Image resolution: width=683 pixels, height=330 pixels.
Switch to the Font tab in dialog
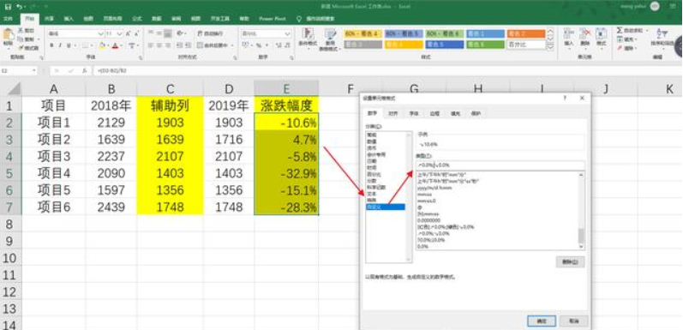pyautogui.click(x=413, y=114)
